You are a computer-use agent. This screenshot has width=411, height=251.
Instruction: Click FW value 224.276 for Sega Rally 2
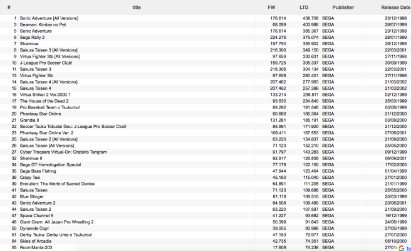[278, 37]
